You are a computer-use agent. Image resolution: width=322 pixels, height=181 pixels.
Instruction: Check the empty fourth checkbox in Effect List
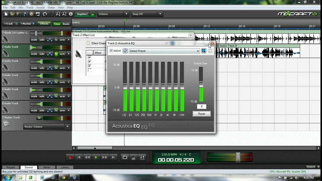pos(89,70)
